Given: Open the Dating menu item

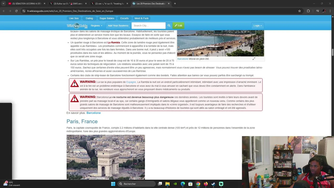Looking at the screenshot, I should point(89,18).
